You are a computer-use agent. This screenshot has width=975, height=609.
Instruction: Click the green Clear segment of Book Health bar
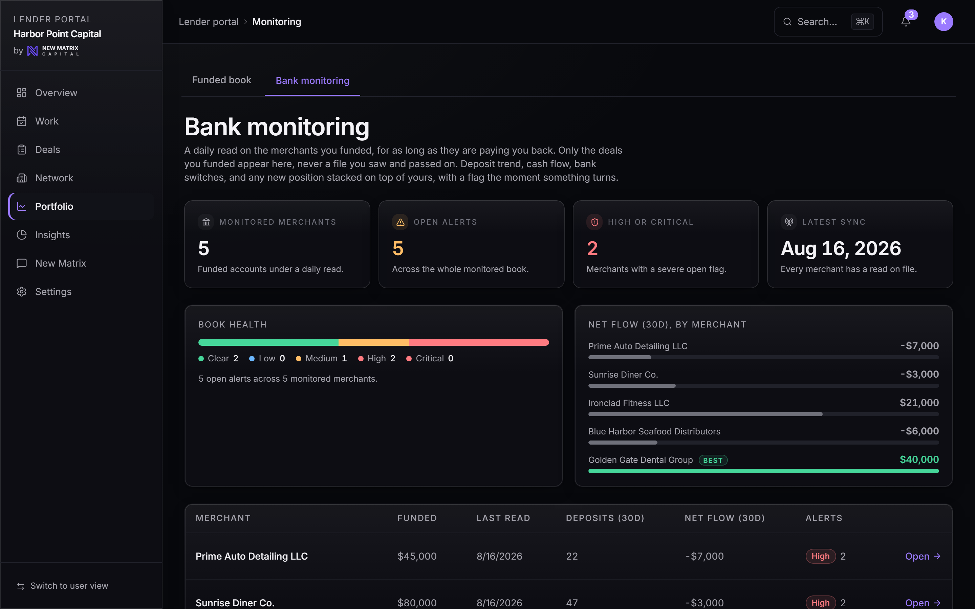click(268, 342)
